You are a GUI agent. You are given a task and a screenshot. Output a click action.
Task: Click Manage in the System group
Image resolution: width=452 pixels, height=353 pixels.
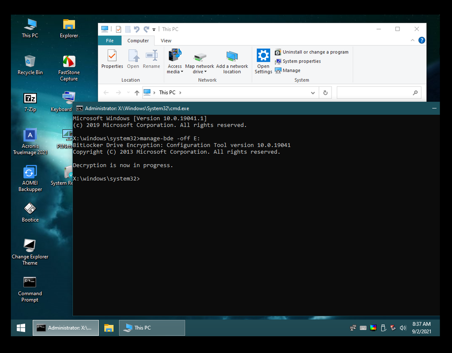tap(288, 71)
